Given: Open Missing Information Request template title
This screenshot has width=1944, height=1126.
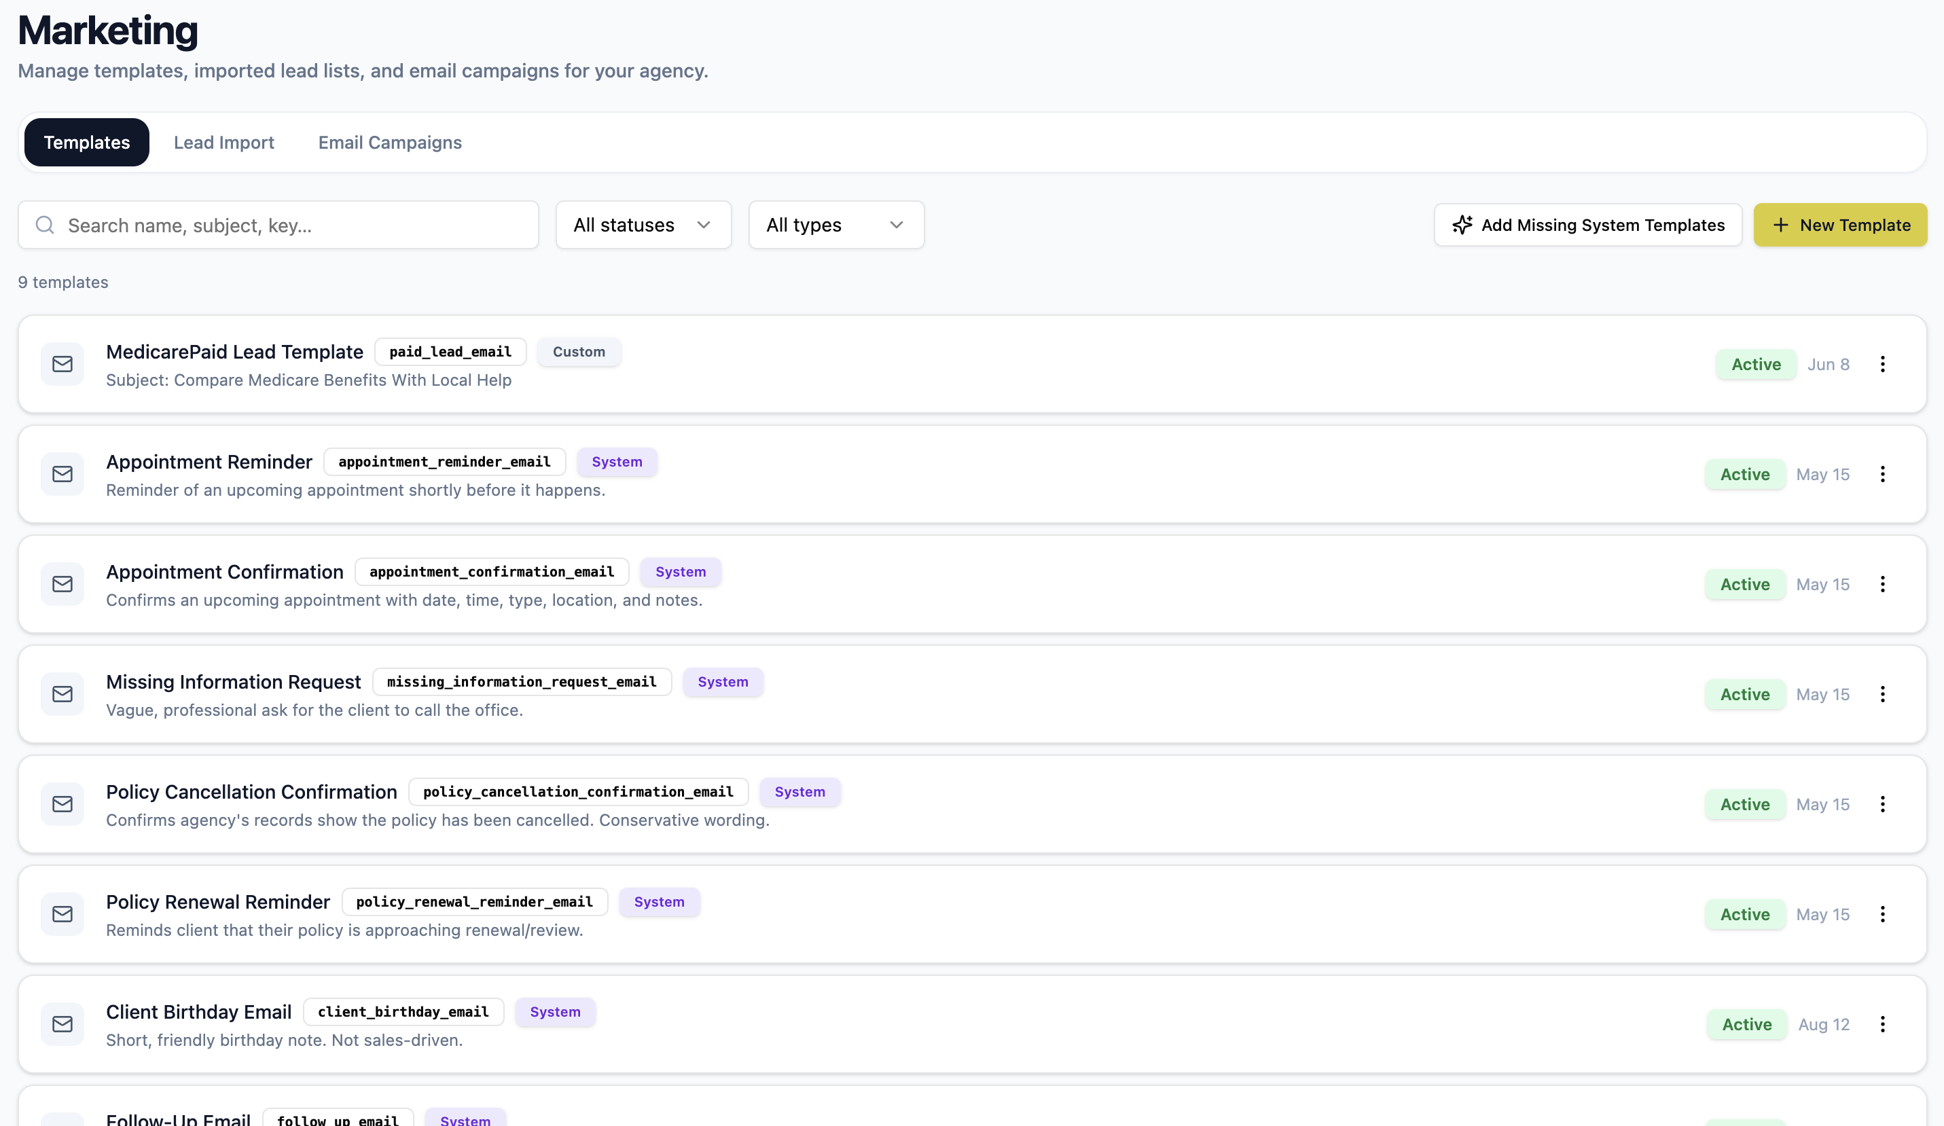Looking at the screenshot, I should [x=233, y=682].
